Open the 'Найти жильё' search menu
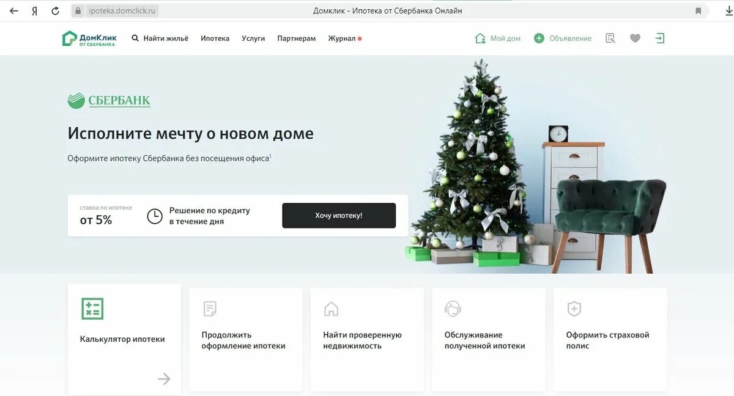The width and height of the screenshot is (734, 396). tap(160, 38)
